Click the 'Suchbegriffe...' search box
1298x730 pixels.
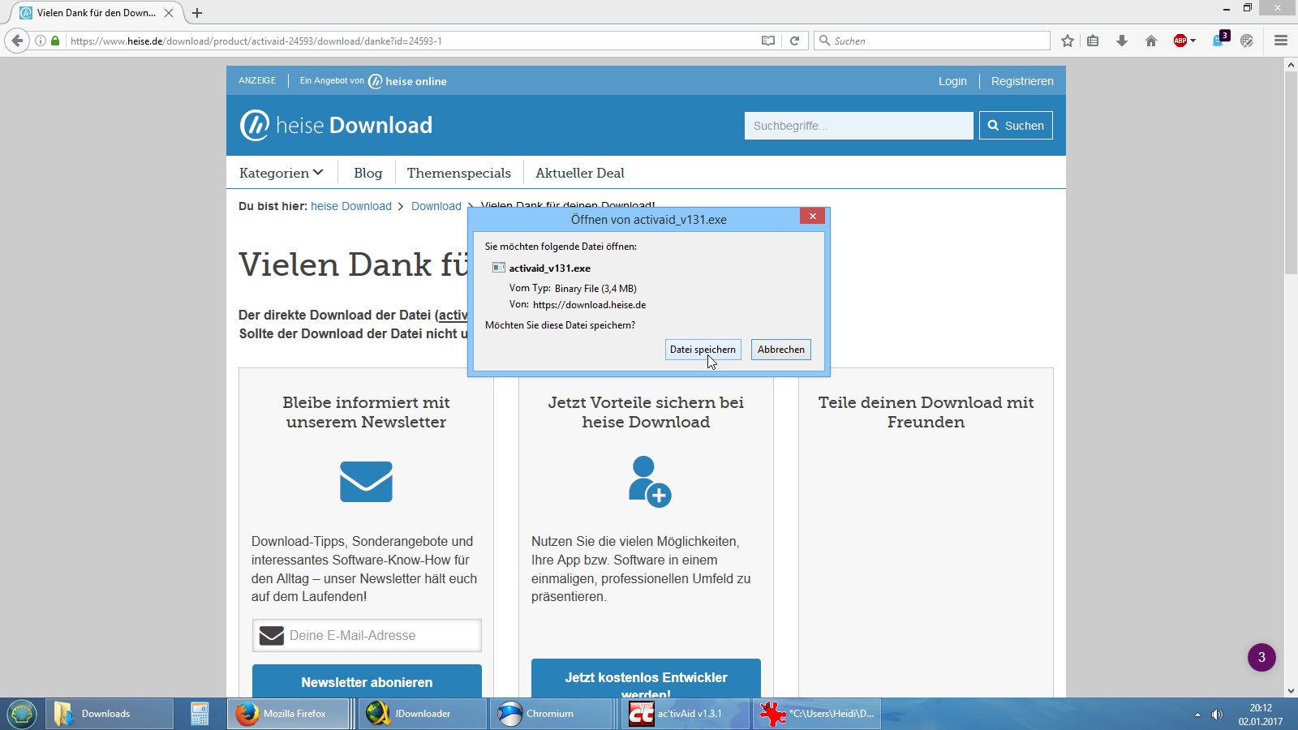858,126
